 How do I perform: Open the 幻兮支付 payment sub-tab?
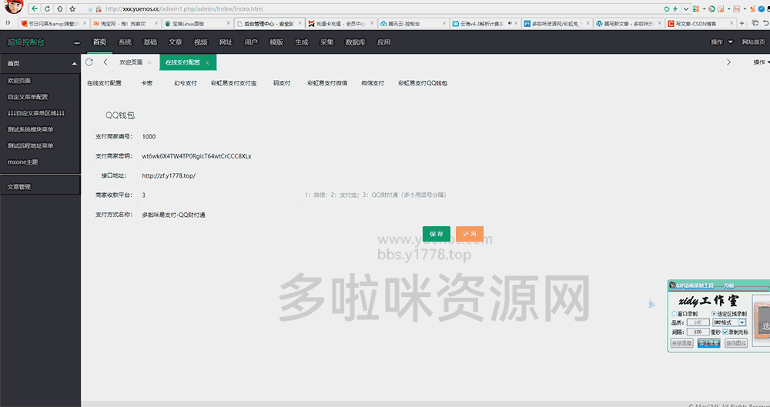pos(186,83)
